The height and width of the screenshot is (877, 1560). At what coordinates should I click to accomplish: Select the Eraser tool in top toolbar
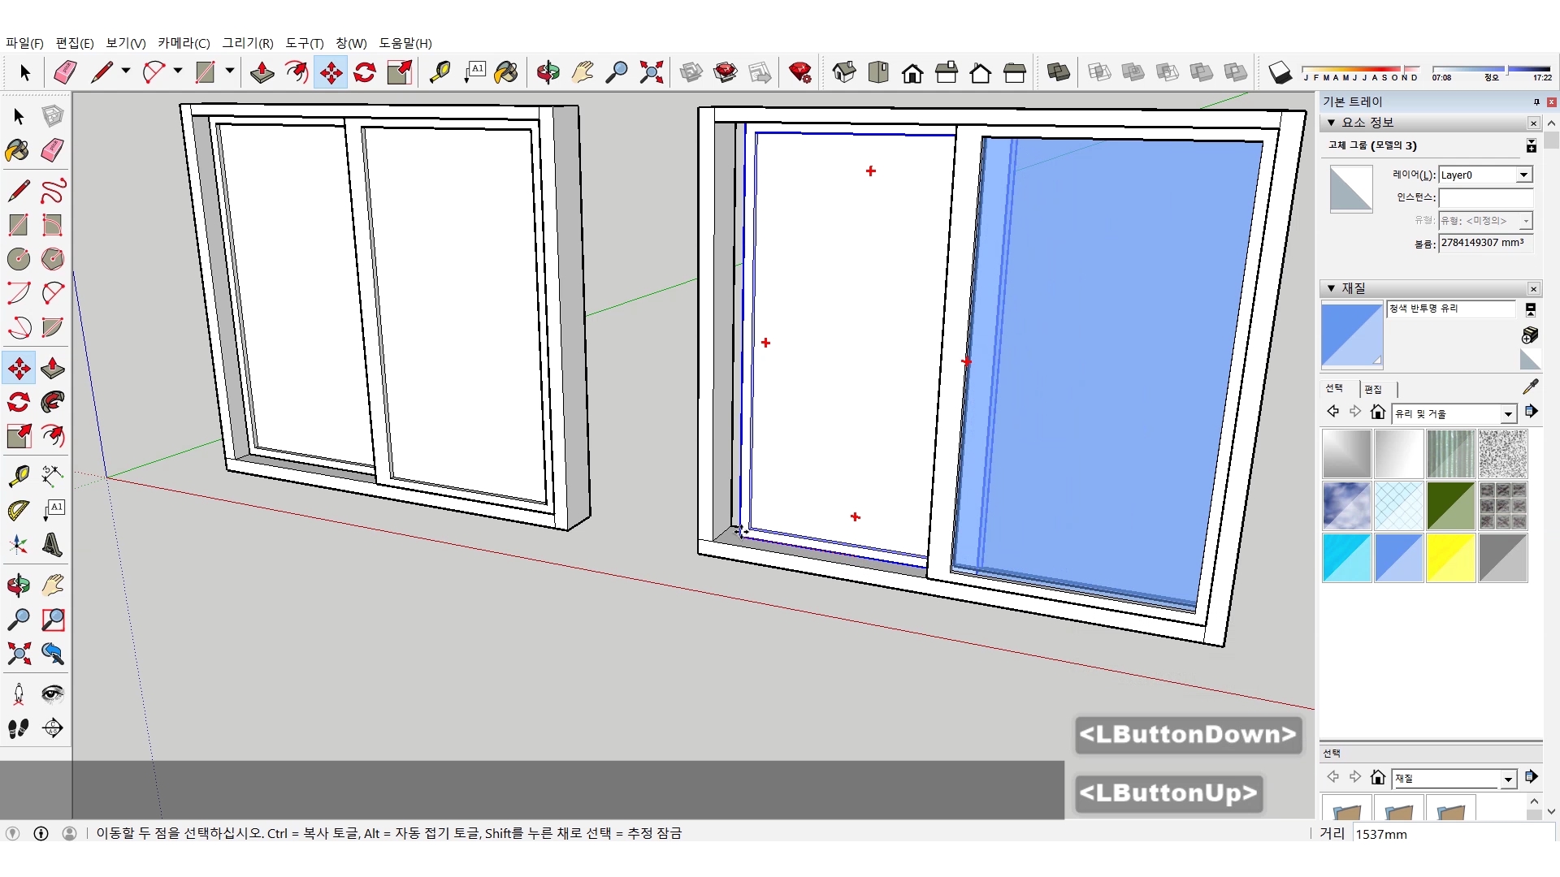pos(65,73)
